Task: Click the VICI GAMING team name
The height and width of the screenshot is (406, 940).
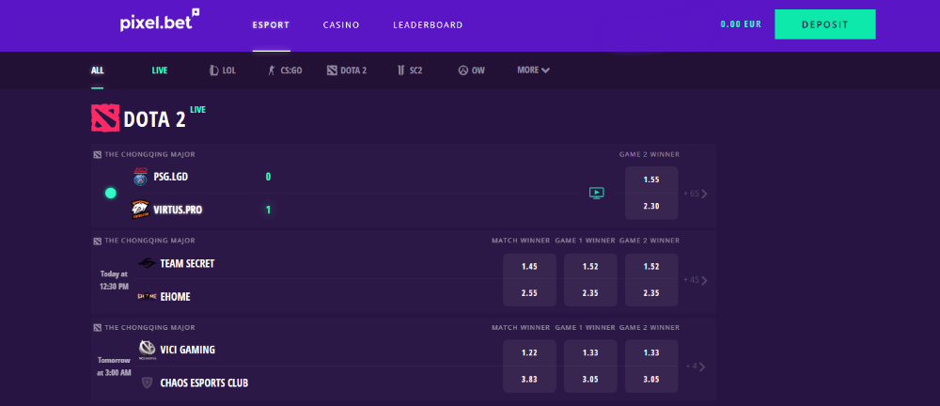Action: tap(188, 350)
